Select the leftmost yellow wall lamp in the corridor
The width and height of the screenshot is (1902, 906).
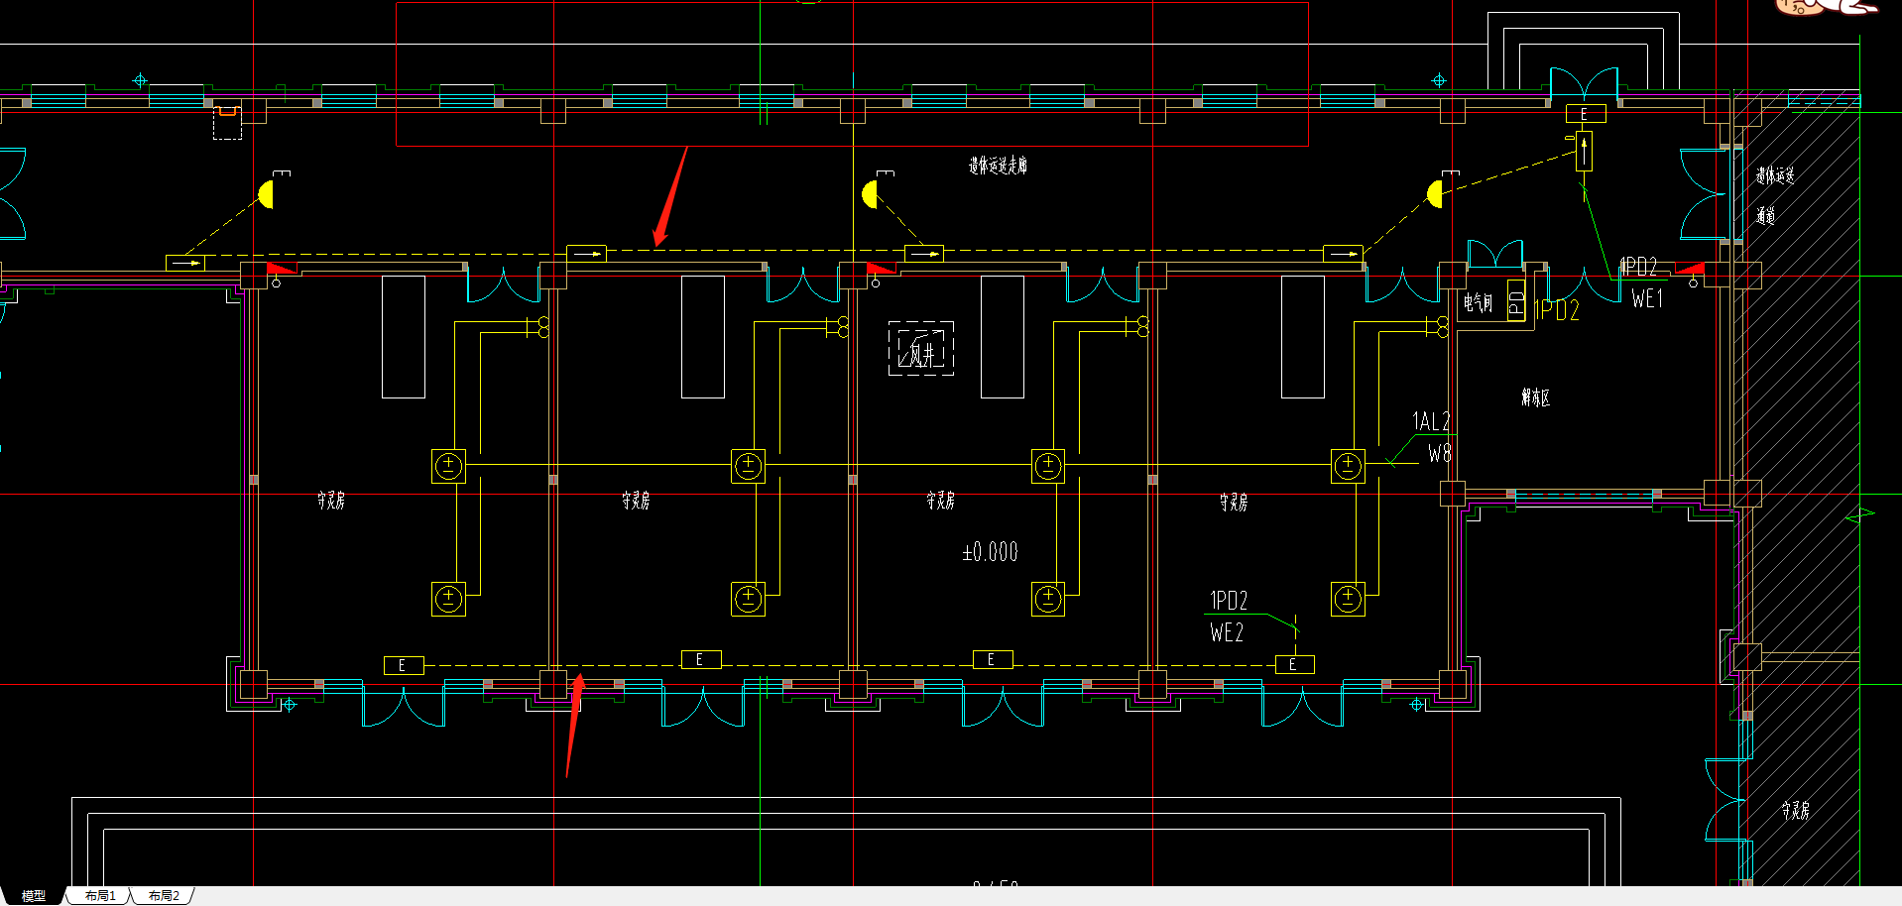click(266, 194)
